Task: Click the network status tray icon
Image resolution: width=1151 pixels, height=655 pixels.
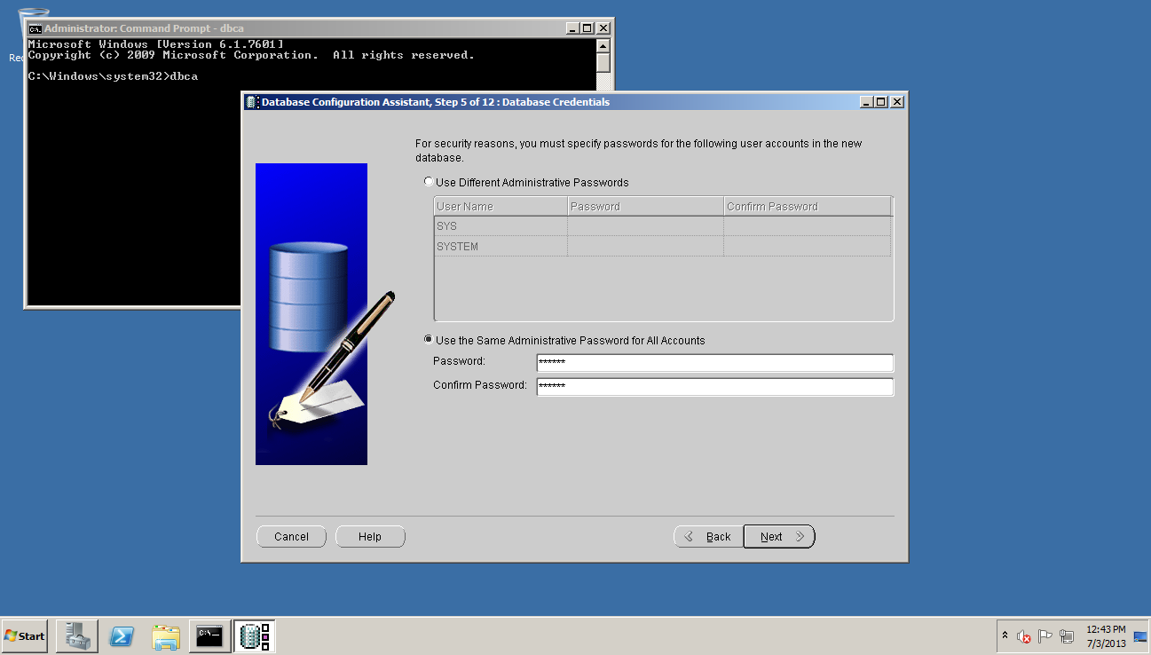Action: [x=1067, y=636]
